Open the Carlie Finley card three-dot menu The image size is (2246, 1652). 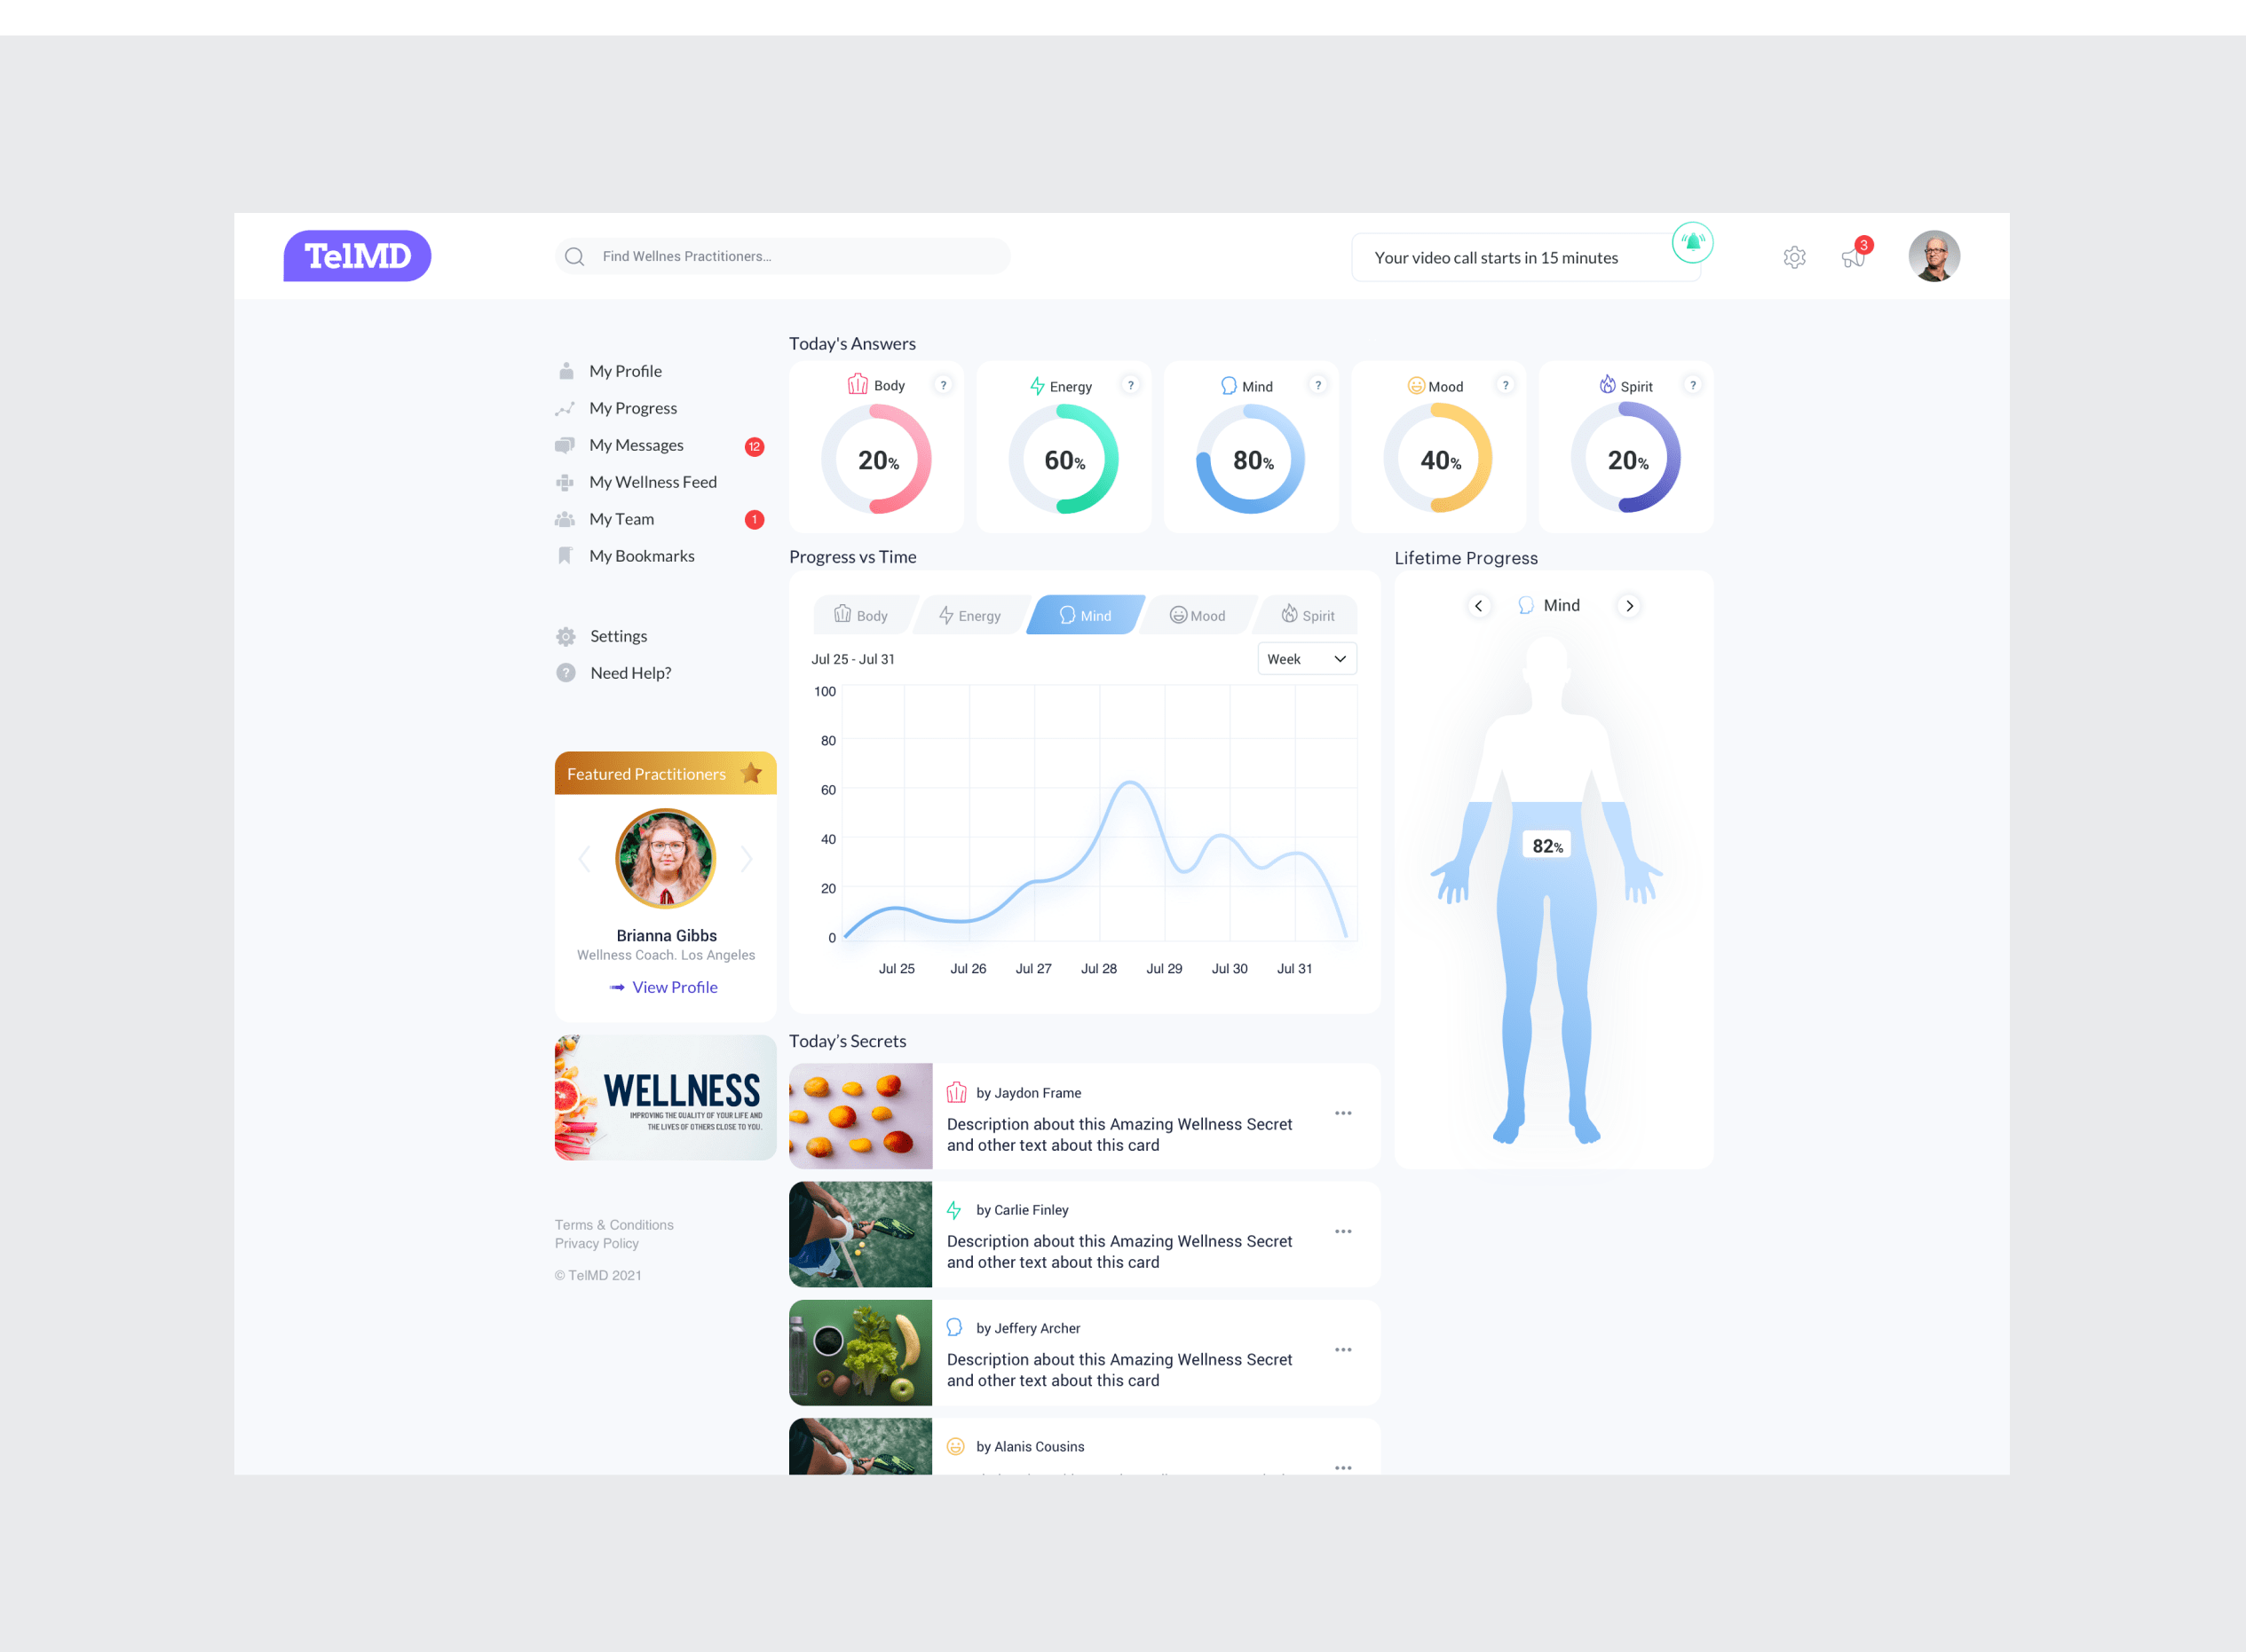click(1342, 1231)
